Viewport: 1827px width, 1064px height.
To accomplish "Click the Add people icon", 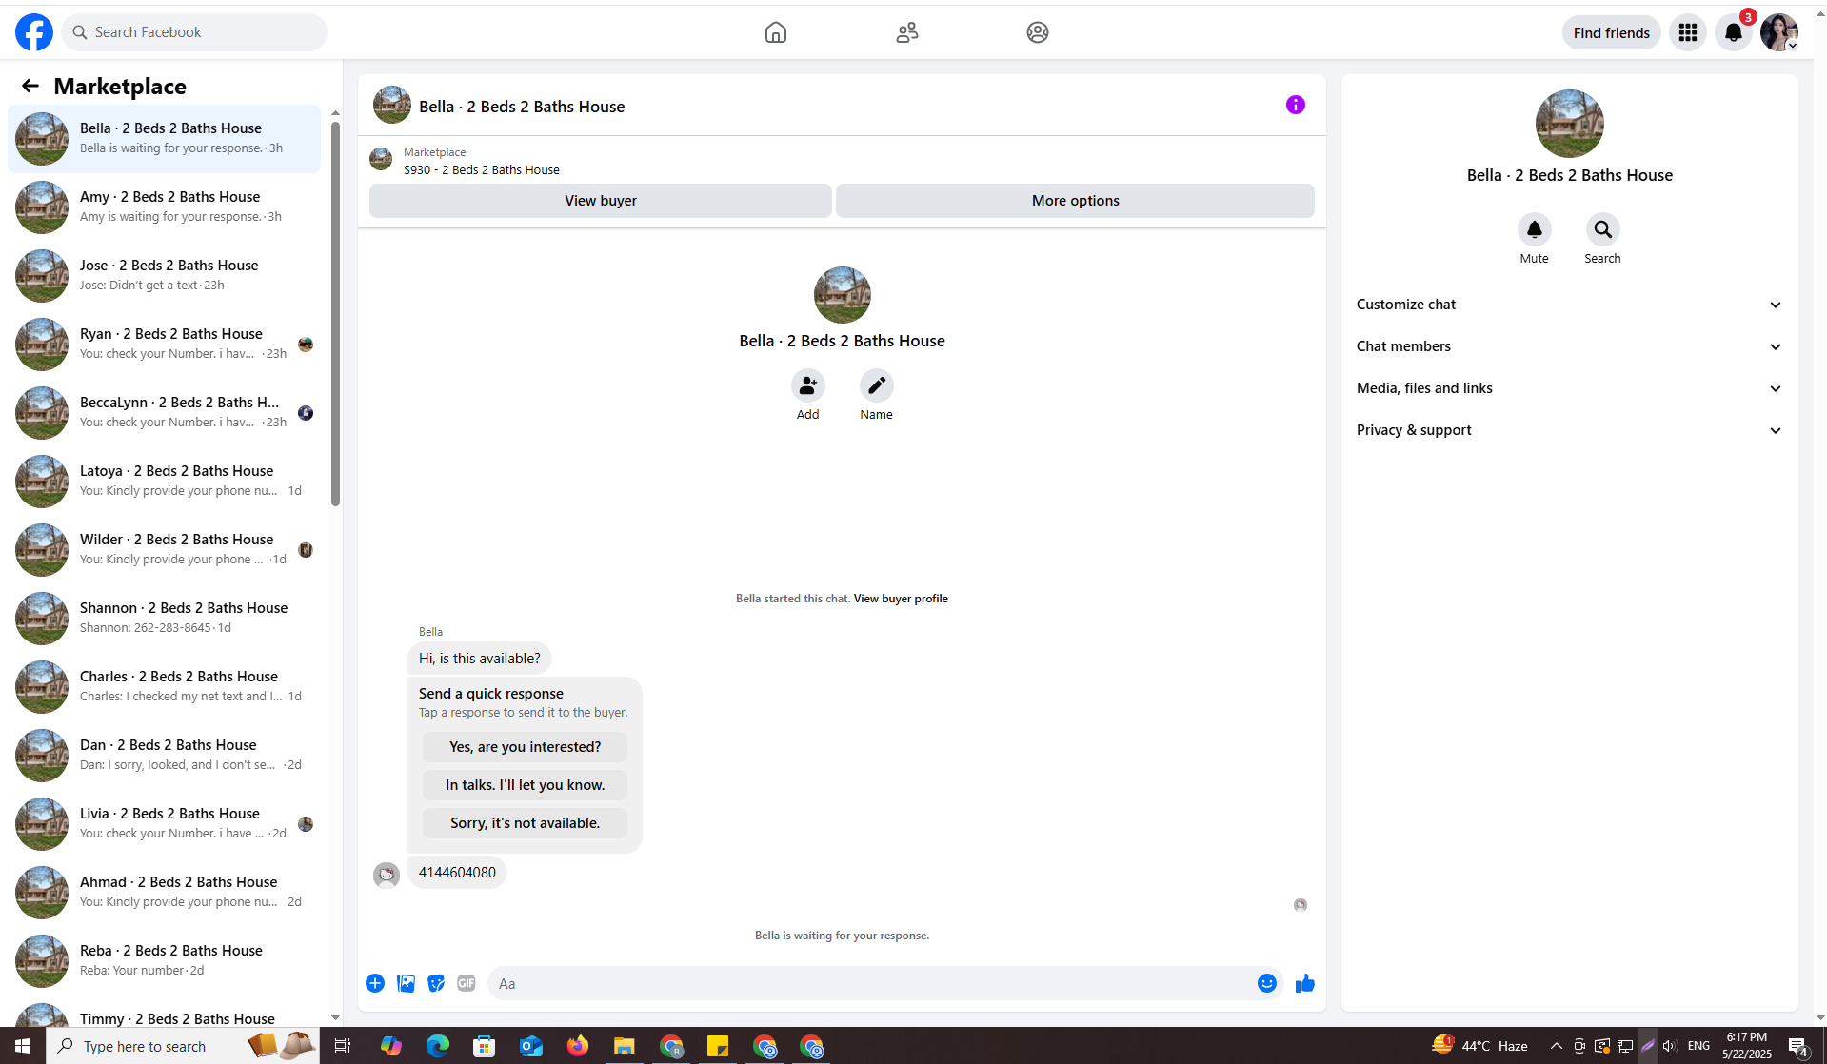I will point(808,385).
